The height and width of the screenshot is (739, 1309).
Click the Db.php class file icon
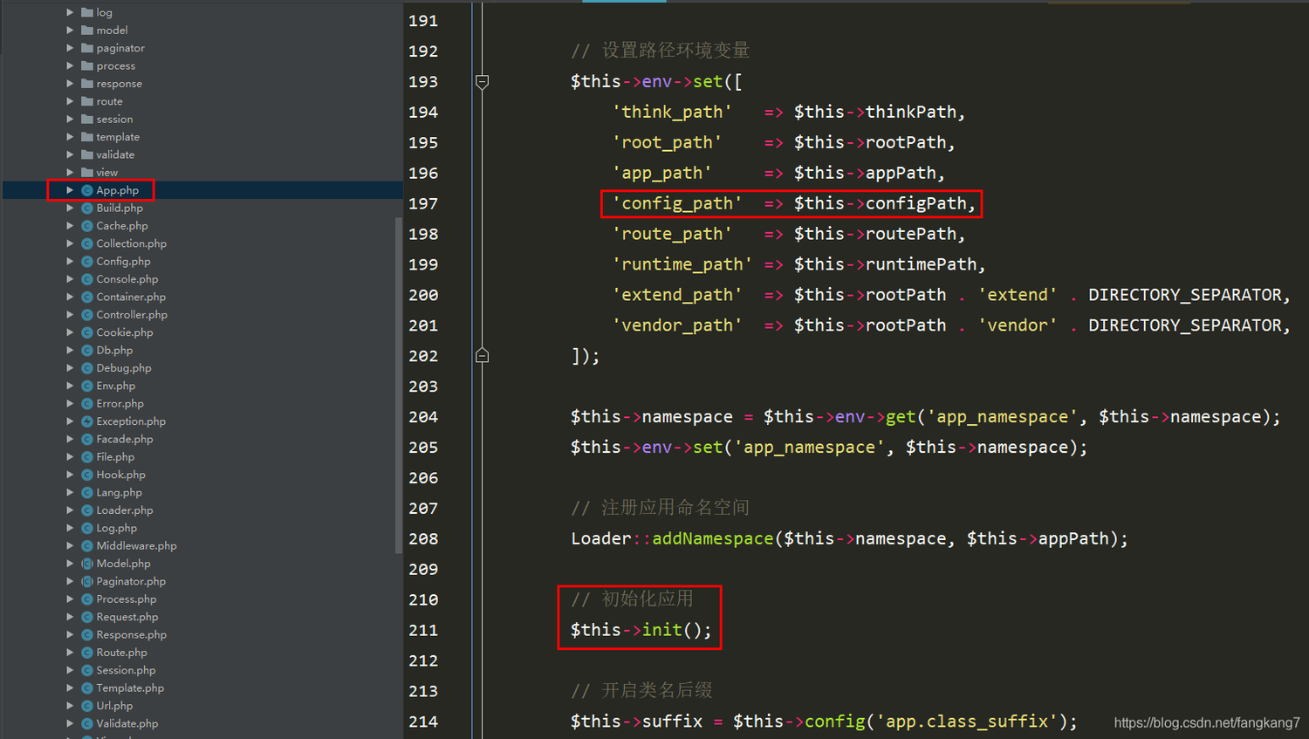tap(87, 350)
